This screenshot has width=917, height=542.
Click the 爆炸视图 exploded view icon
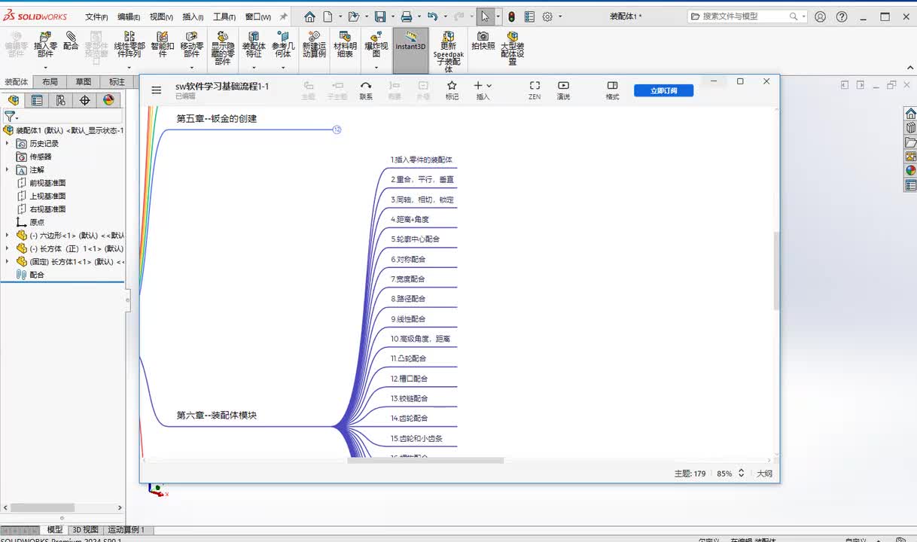[x=376, y=44]
